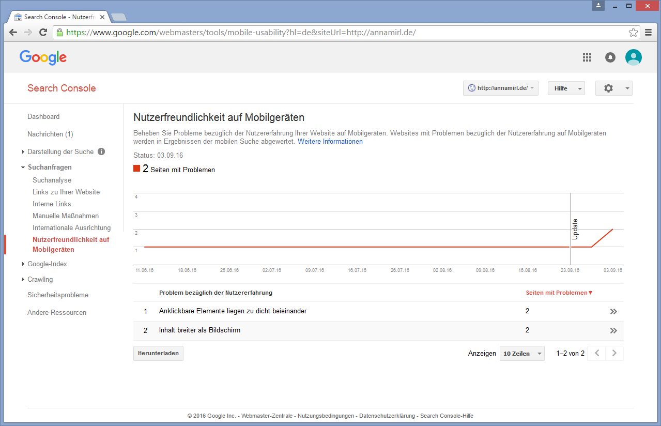Click the red legend square for Seiten mit Problemen
The image size is (661, 426).
[x=137, y=169]
